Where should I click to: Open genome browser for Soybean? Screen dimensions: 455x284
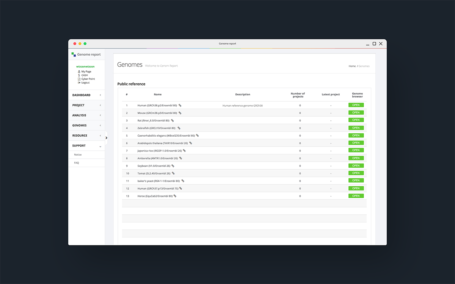(x=356, y=165)
